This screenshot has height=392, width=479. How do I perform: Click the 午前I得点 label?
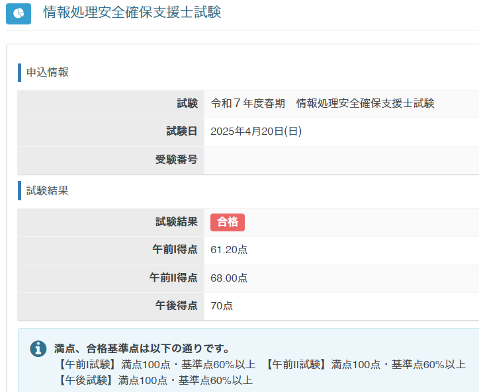[x=175, y=249]
